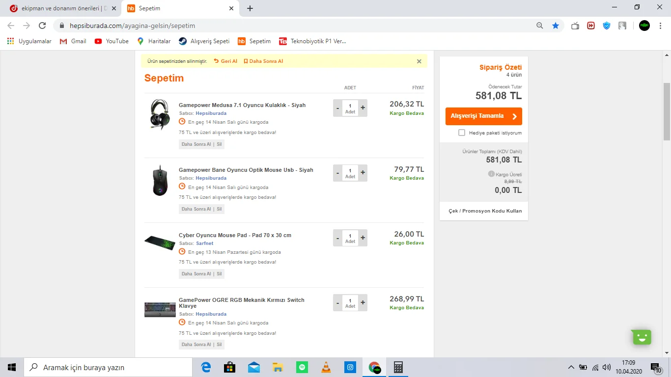Open new browser tab with plus icon
This screenshot has width=671, height=377.
[250, 8]
